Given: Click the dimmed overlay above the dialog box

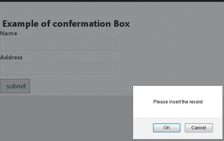Looking at the screenshot, I should [178, 57].
